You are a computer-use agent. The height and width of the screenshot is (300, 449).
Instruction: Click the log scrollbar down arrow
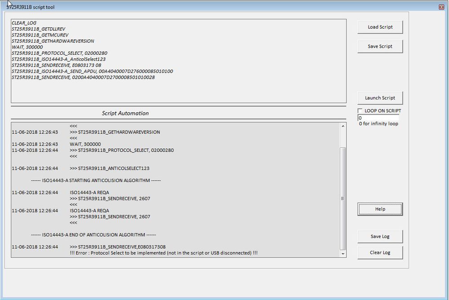[x=343, y=254]
